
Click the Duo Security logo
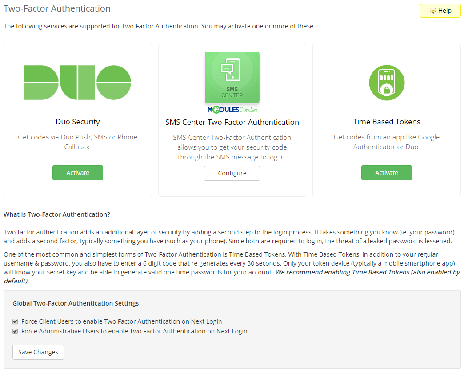tap(77, 82)
